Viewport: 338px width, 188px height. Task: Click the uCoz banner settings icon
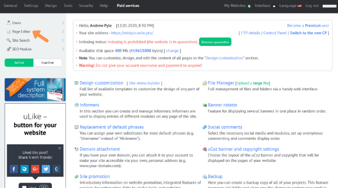(205, 149)
